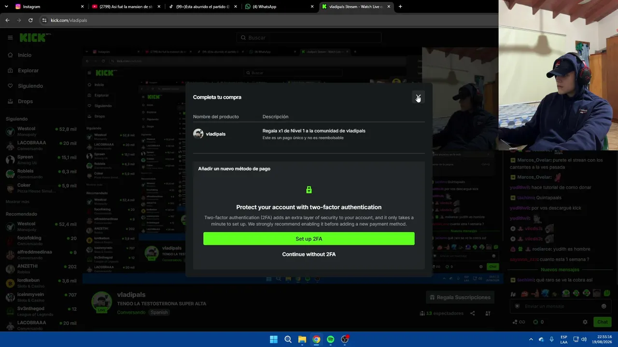Click the Regala Suscripciones button
This screenshot has height=347, width=618.
pos(460,297)
